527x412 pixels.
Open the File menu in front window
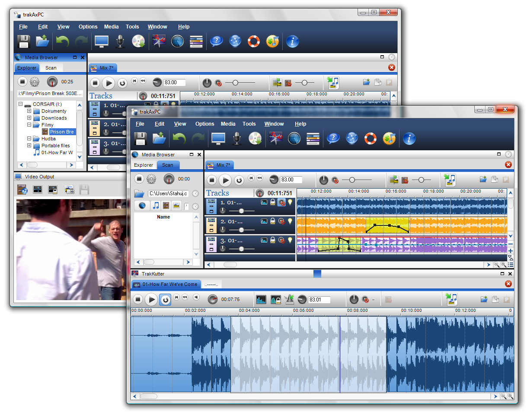point(140,124)
